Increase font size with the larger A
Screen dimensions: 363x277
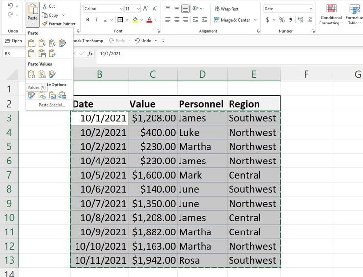coord(145,9)
